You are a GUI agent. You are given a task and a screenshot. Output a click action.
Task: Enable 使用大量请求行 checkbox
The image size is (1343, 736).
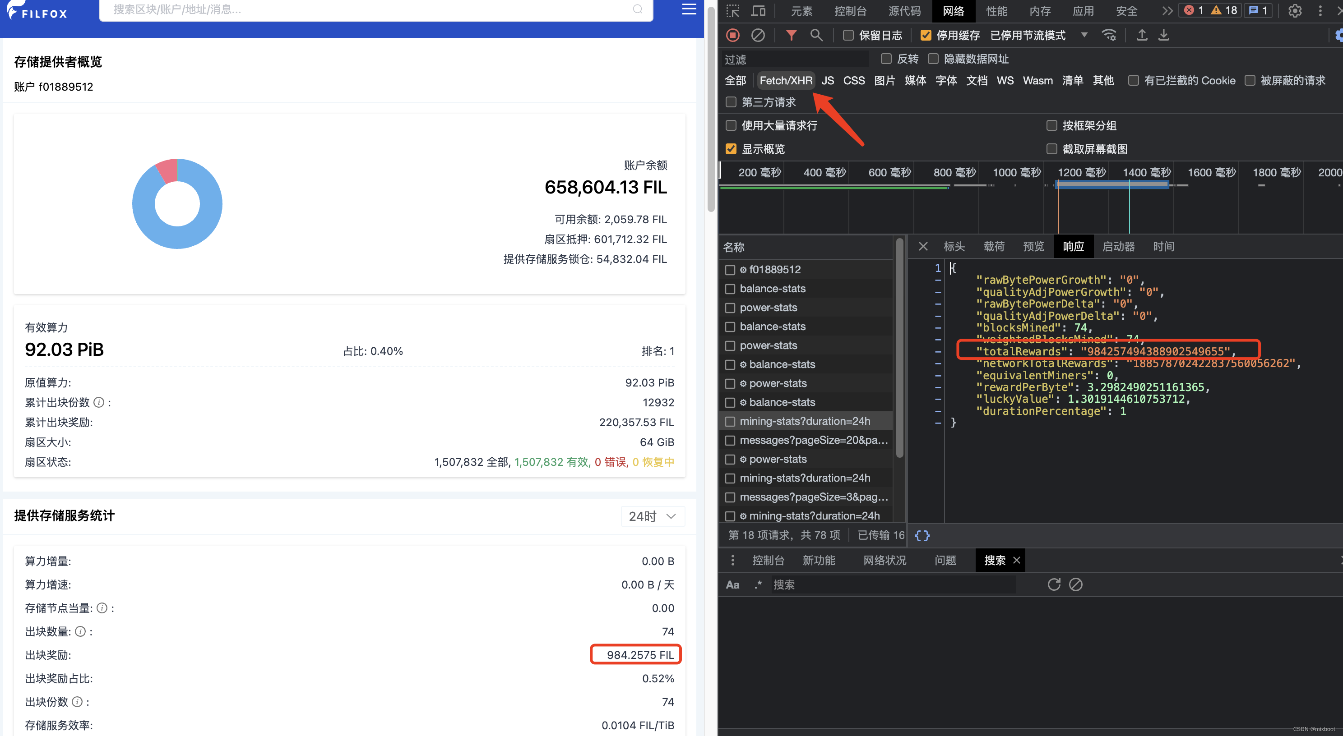click(731, 125)
